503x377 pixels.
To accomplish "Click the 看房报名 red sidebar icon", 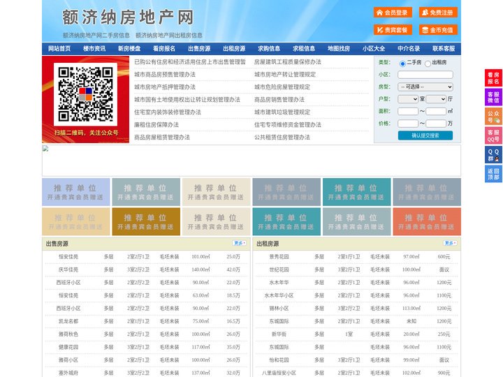I will click(493, 78).
